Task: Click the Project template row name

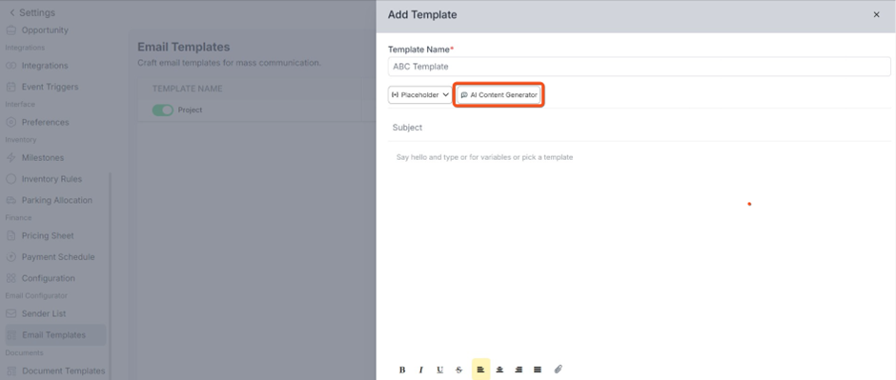Action: pos(190,110)
